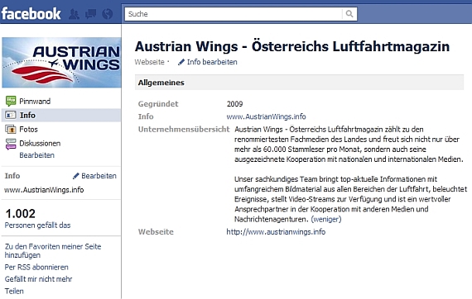Click Info bearbeiten link under page title
The height and width of the screenshot is (299, 472).
[212, 62]
